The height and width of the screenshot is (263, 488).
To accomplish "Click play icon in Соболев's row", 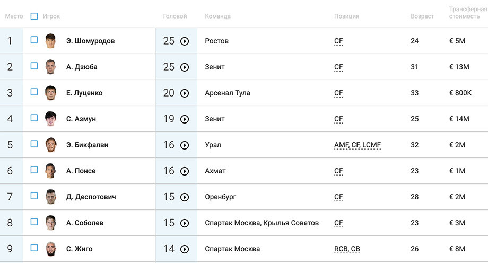I will [x=185, y=223].
